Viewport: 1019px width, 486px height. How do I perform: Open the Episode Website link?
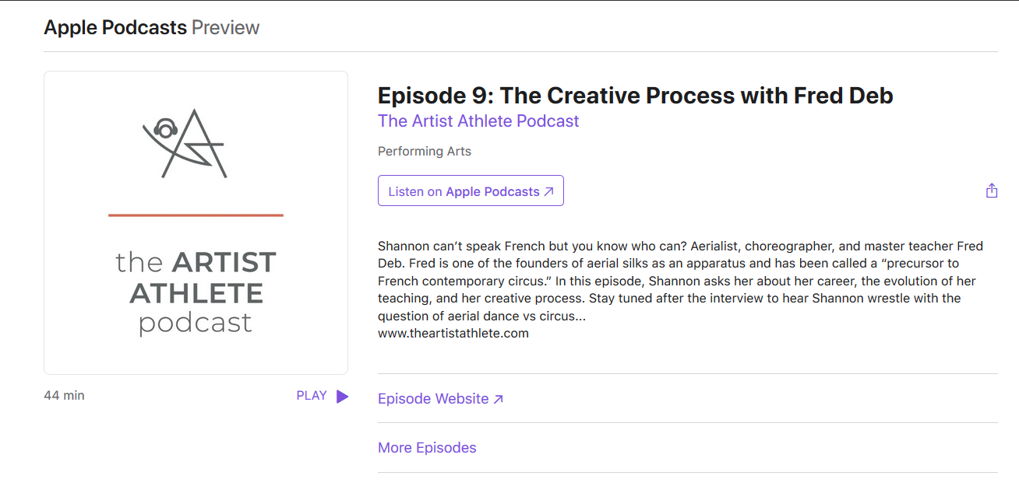[x=441, y=399]
